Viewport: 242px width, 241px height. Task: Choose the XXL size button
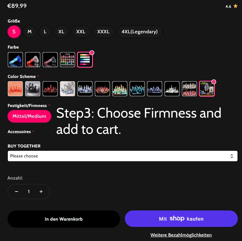coord(81,32)
